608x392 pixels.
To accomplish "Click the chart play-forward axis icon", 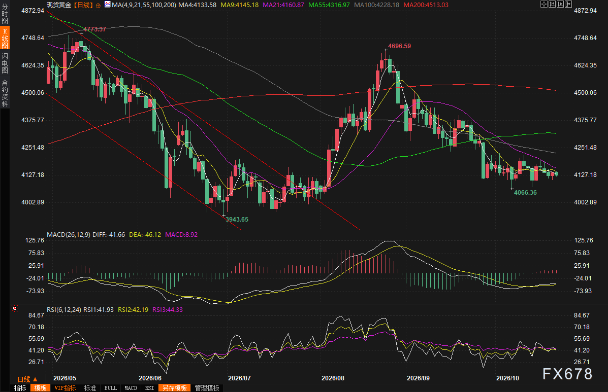I will click(560, 4).
